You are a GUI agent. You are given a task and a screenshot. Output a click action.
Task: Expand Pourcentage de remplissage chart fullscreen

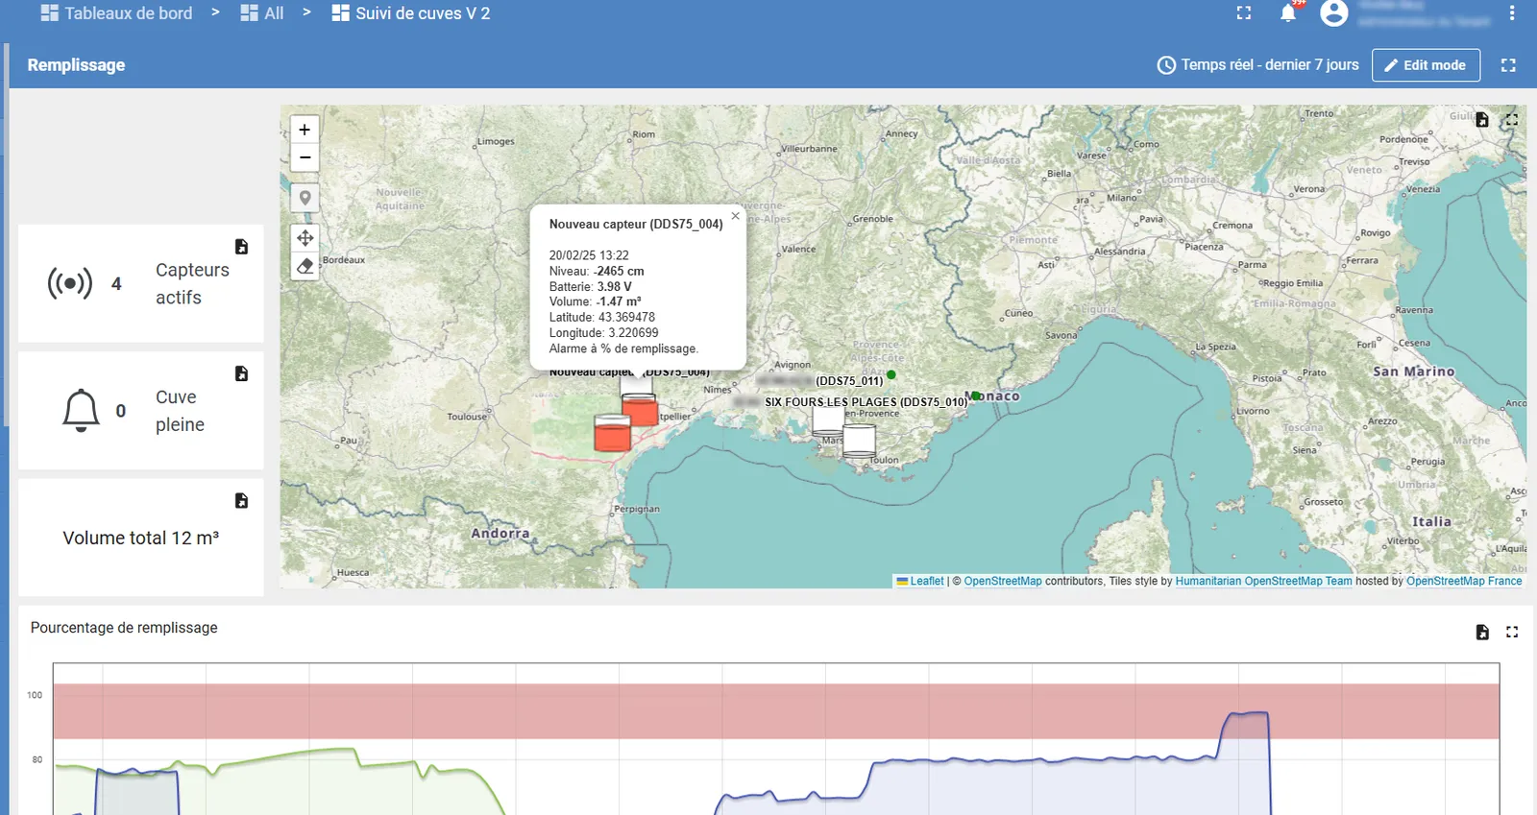coord(1511,632)
